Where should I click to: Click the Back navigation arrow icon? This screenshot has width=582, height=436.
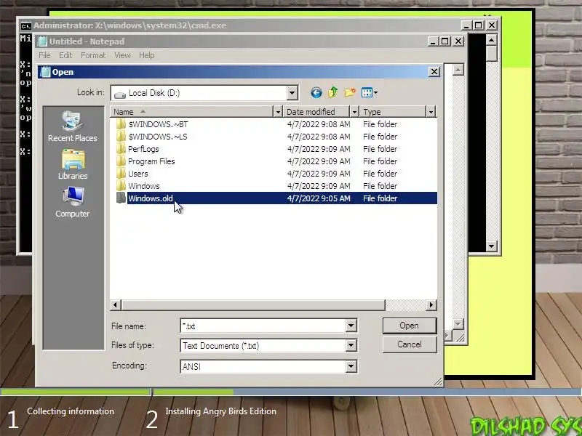click(x=316, y=93)
